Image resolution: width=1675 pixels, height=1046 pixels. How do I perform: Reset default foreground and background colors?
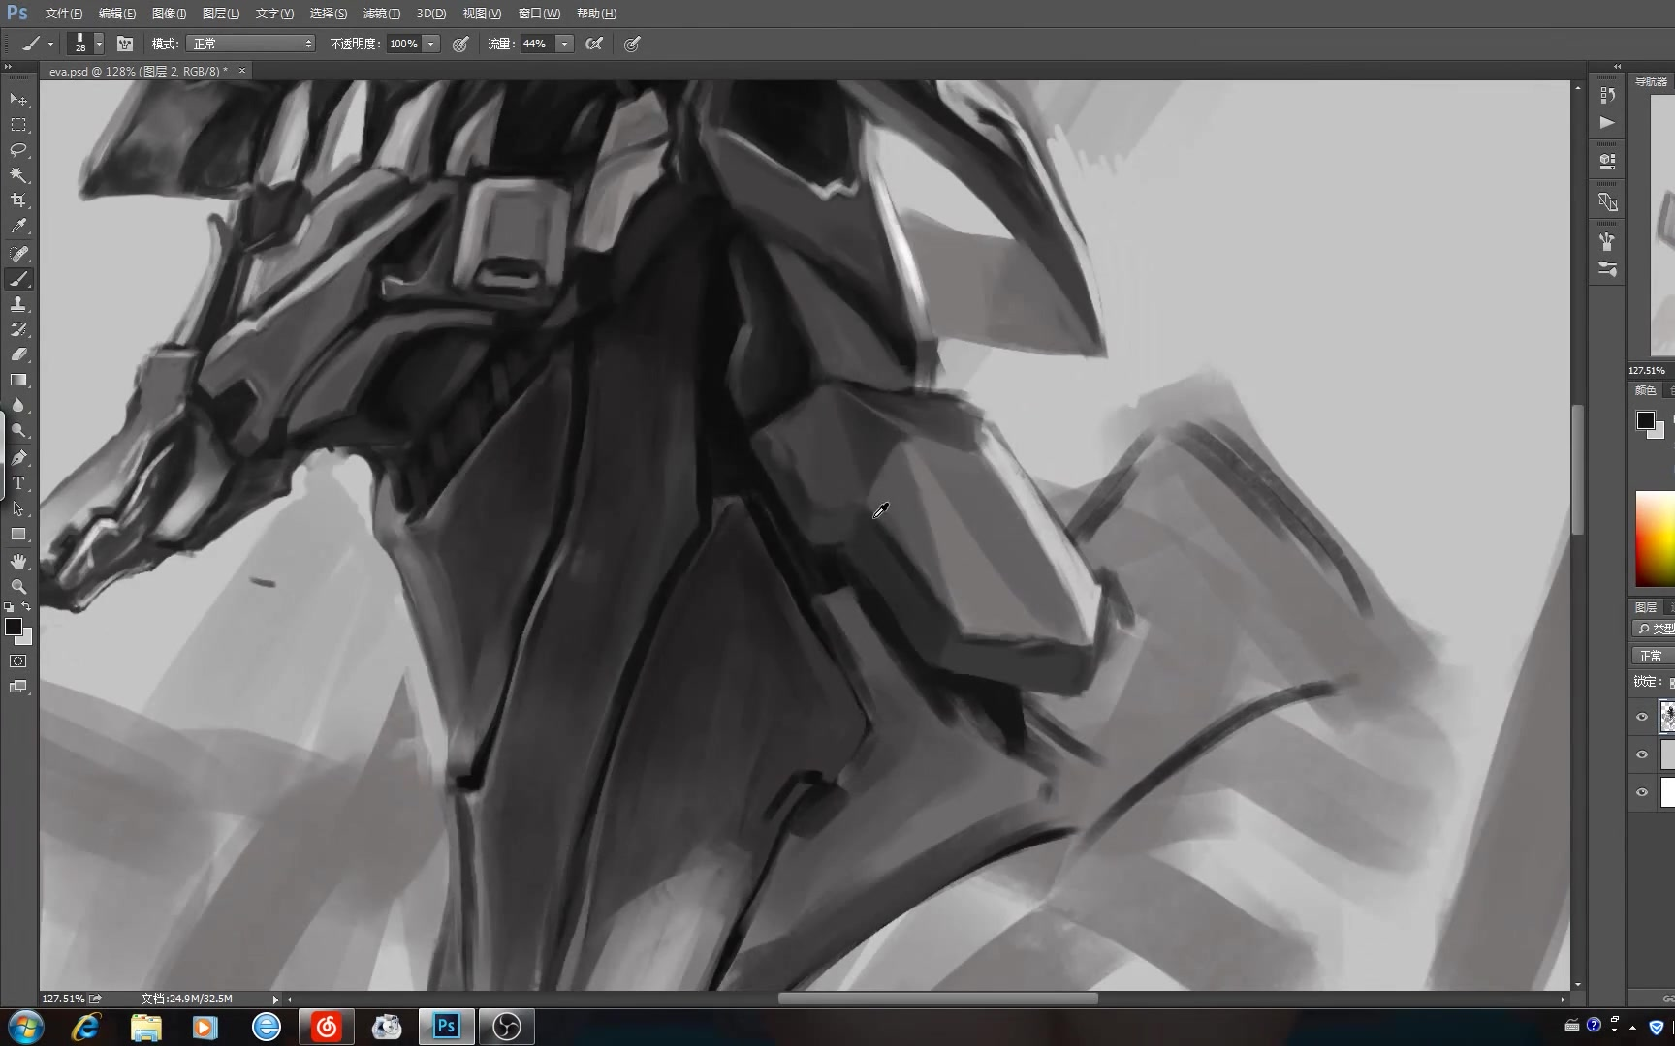[9, 607]
